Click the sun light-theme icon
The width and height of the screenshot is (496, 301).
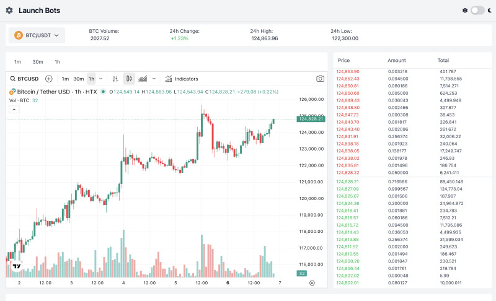point(466,11)
